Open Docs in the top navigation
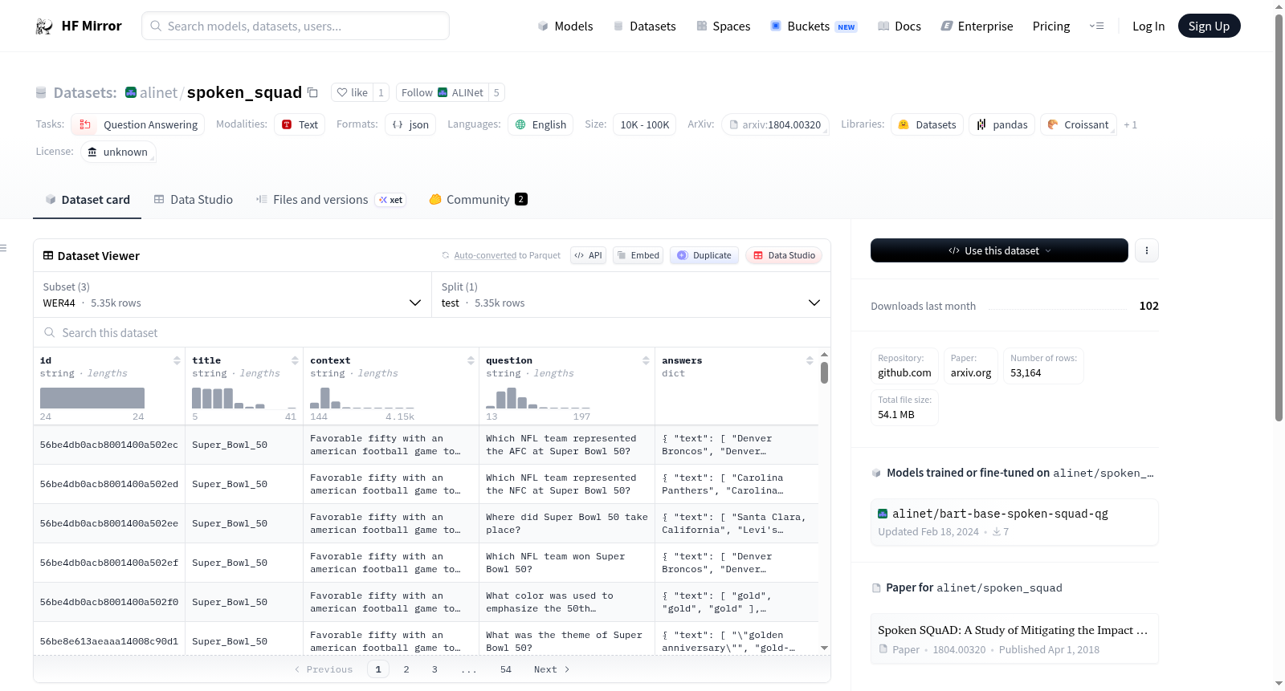 click(899, 26)
